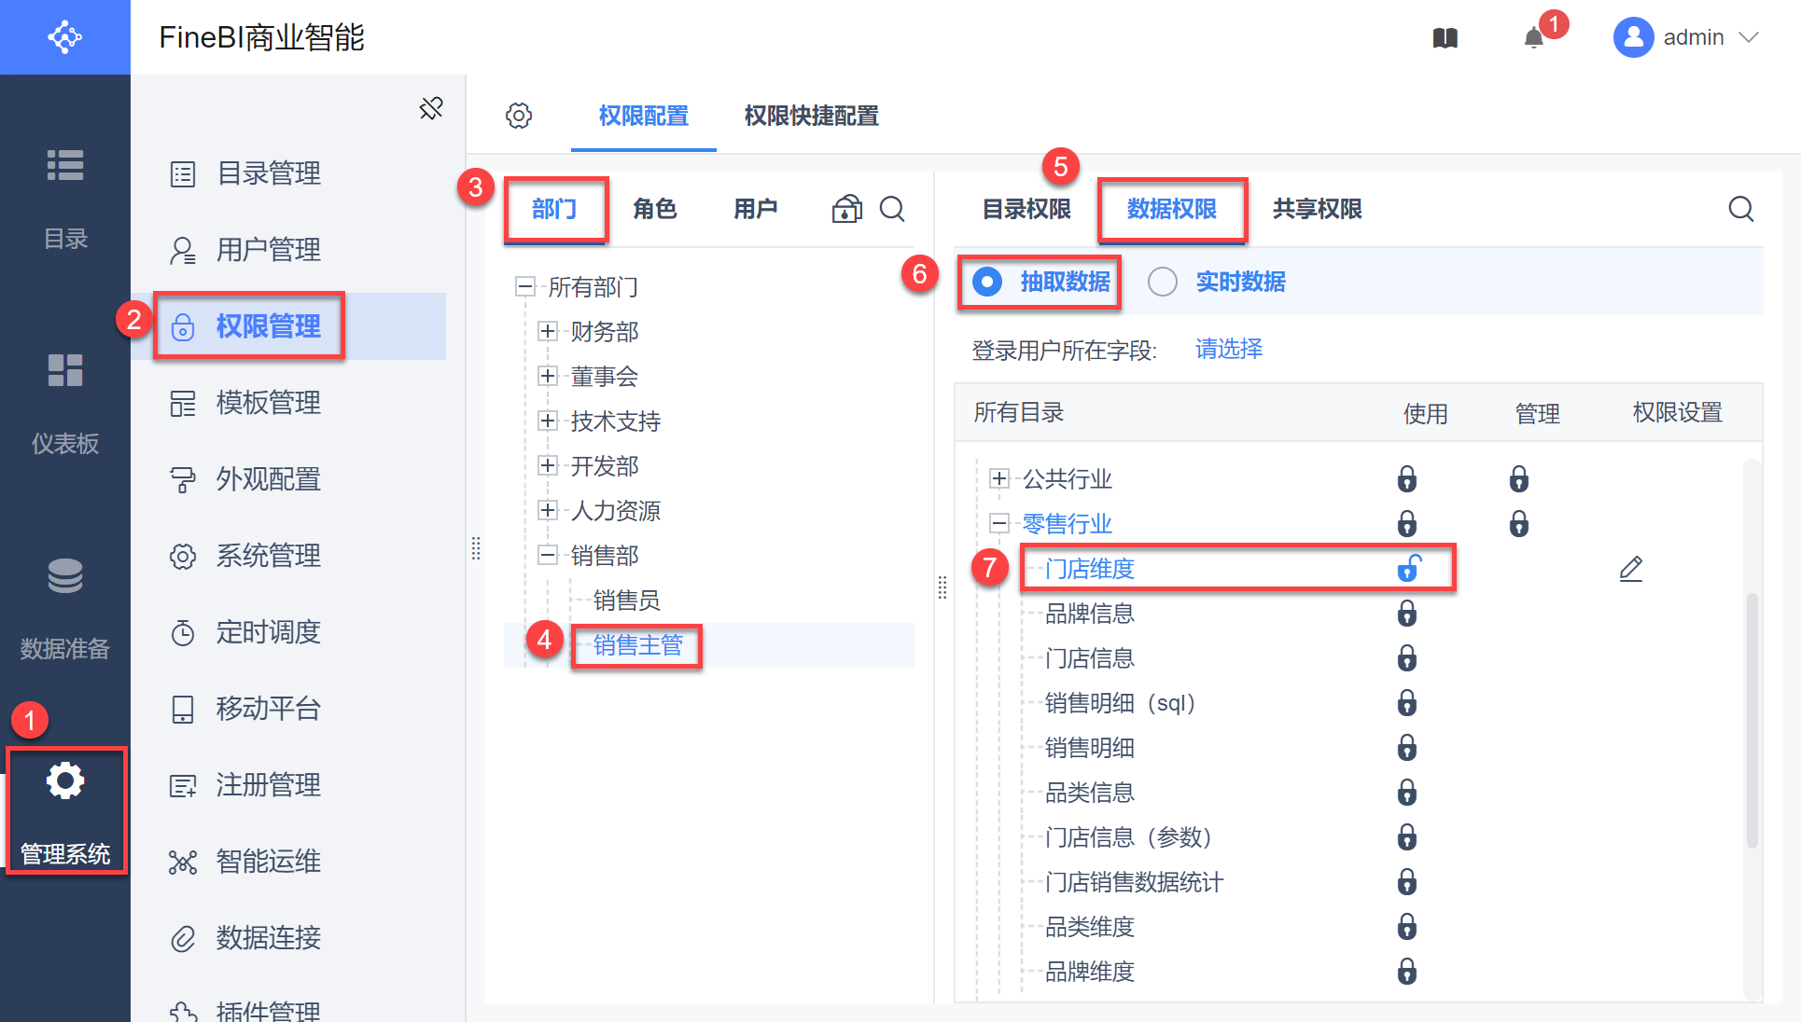Click the unpin sidebar icon

click(431, 109)
